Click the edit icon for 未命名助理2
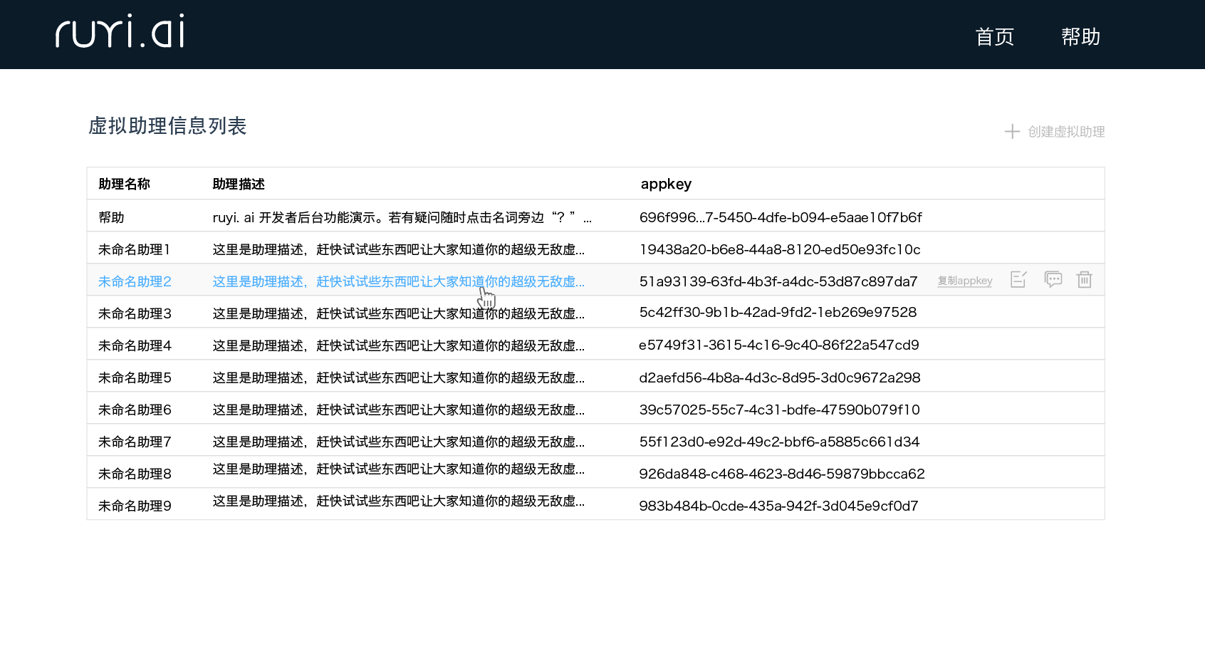The image size is (1205, 661). tap(1018, 280)
